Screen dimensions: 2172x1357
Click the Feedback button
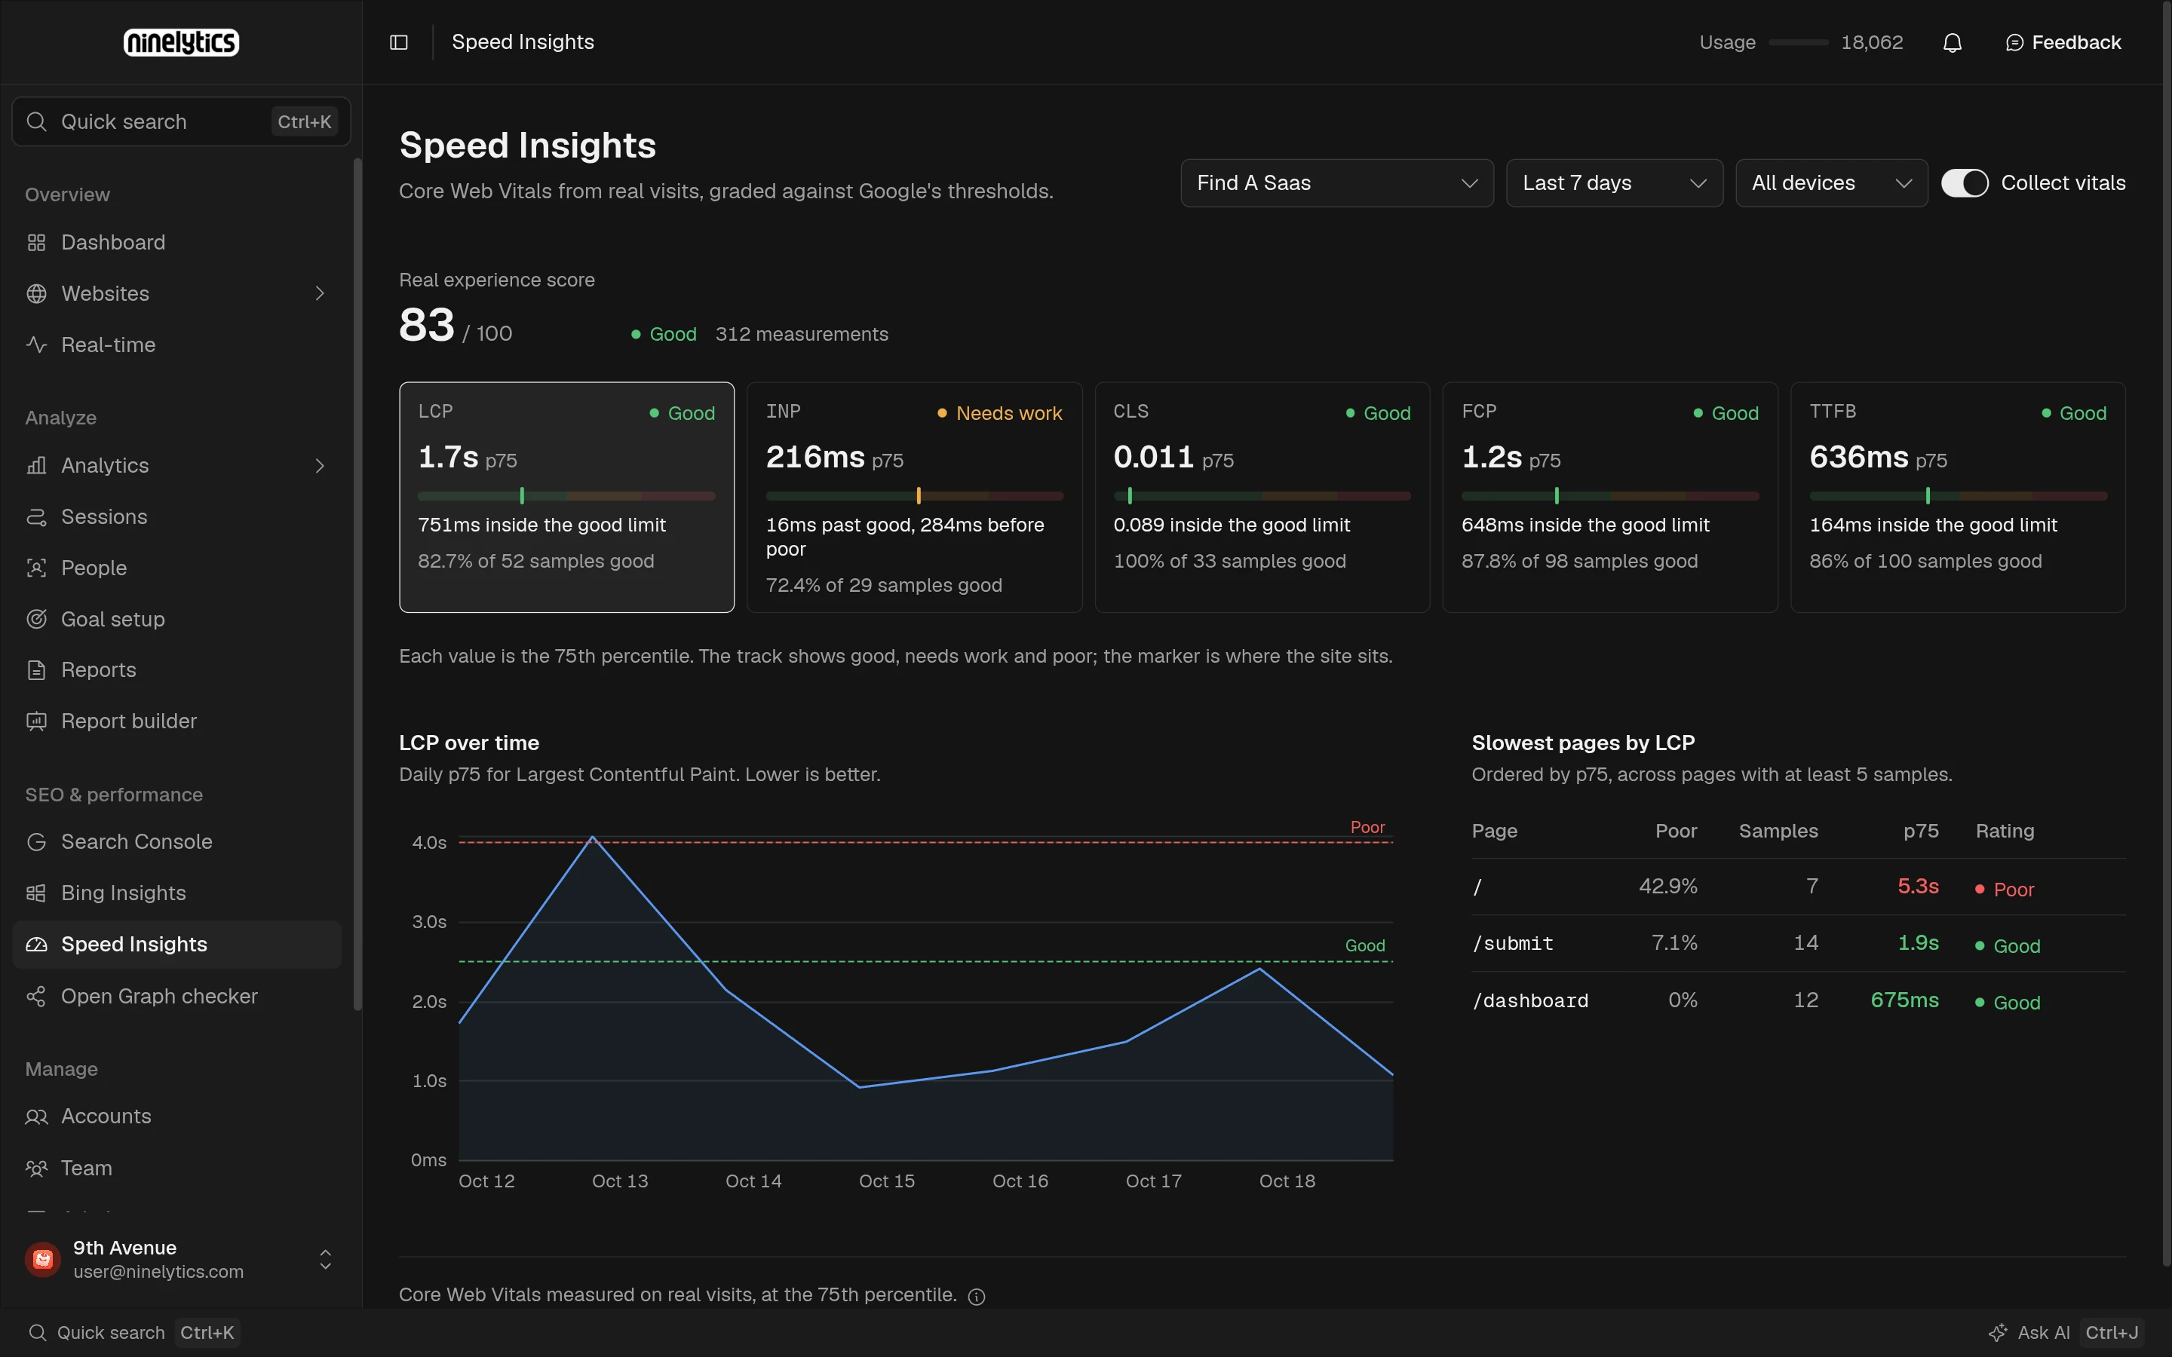click(x=2063, y=42)
